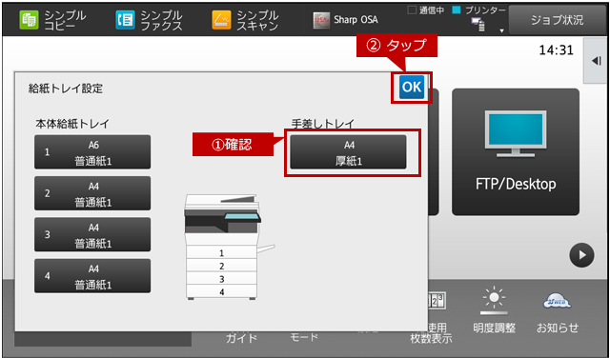
Task: Open Simple Copy mode
Action: pyautogui.click(x=52, y=19)
